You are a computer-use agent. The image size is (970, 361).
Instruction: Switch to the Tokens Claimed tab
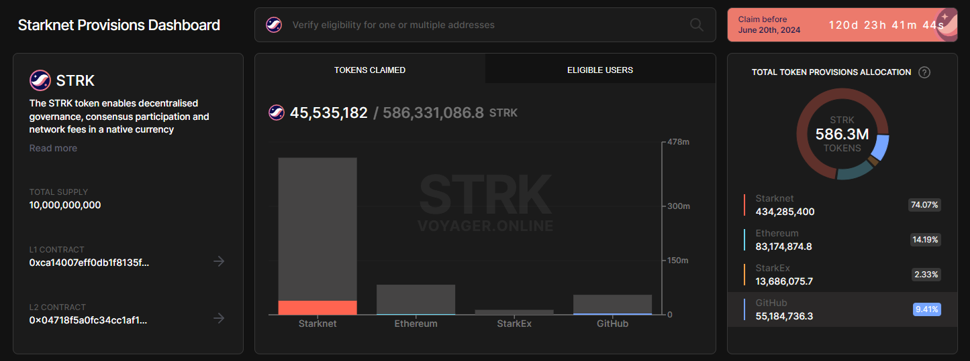click(x=370, y=70)
